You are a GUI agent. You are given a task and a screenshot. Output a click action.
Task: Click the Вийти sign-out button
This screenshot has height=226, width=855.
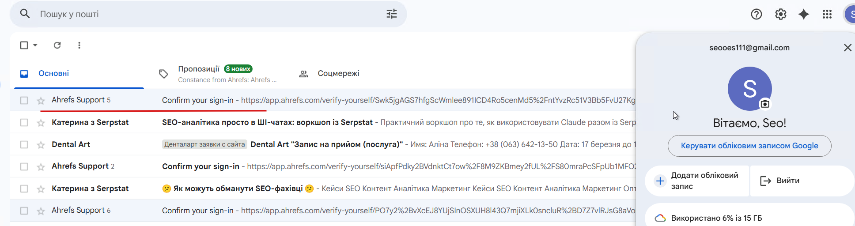tap(787, 181)
